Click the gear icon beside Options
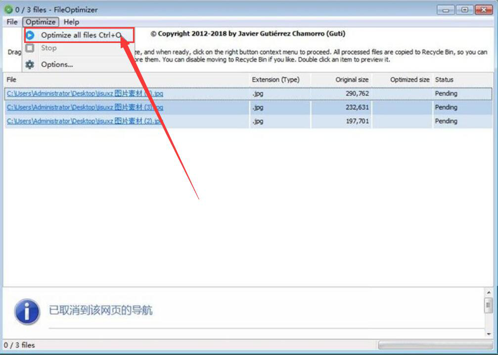498x355 pixels. click(x=30, y=64)
